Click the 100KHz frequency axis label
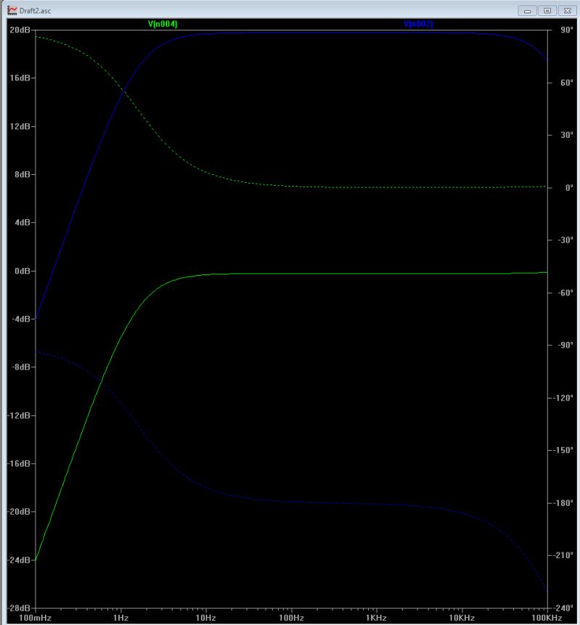 [x=547, y=618]
